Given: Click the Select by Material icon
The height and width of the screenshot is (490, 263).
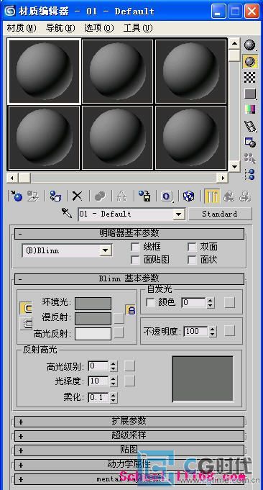Looking at the screenshot, I should point(249,158).
